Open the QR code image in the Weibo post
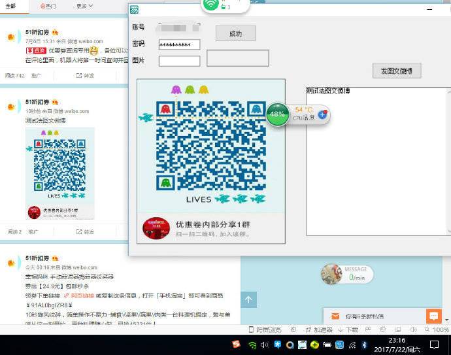The height and width of the screenshot is (355, 451). [x=60, y=173]
